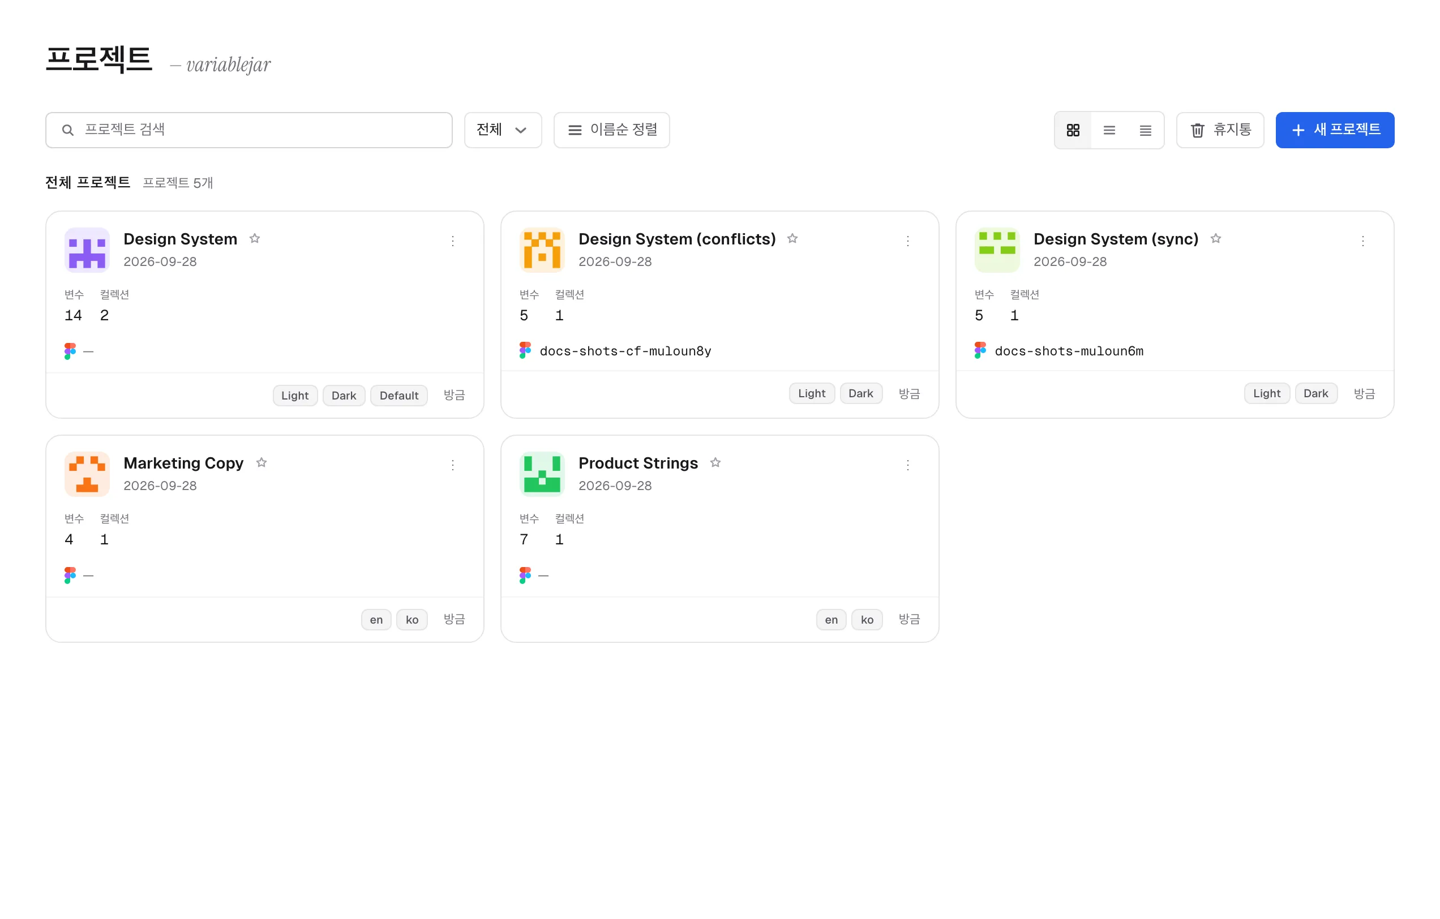Open the 전체 filter dropdown
The image size is (1440, 919).
pos(503,130)
